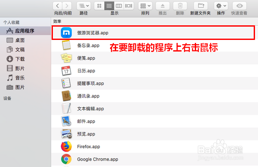Viewport: 258px width, 167px height.
Task: Click the 推出 eject toolbar button
Action: pyautogui.click(x=163, y=6)
